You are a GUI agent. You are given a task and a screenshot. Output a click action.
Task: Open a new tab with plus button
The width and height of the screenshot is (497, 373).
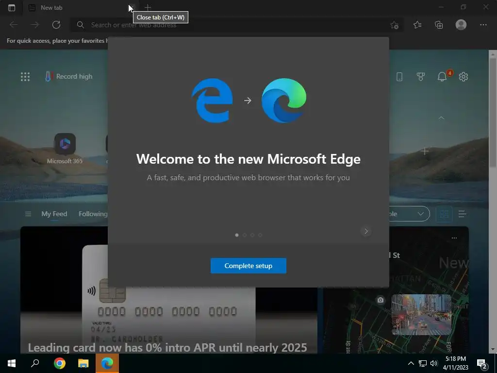coord(148,7)
